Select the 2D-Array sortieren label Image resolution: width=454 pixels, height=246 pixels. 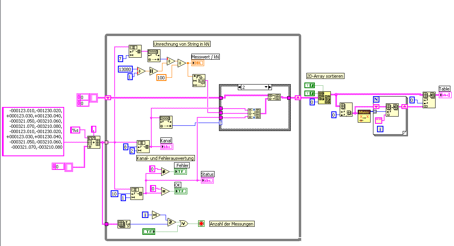pyautogui.click(x=325, y=76)
